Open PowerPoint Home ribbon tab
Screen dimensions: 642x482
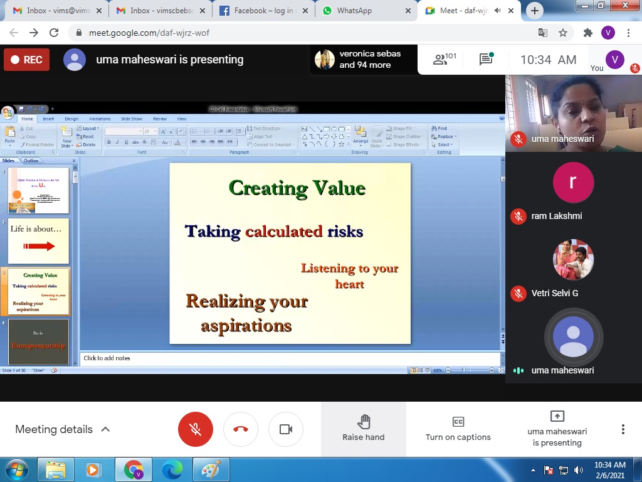pyautogui.click(x=27, y=119)
